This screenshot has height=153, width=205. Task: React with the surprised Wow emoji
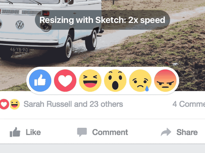pyautogui.click(x=115, y=81)
